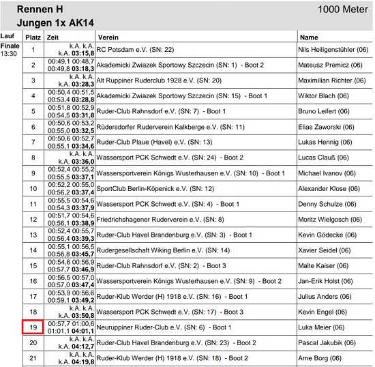
Task: Select the highlighted Platz 19 cell
Action: pos(33,327)
